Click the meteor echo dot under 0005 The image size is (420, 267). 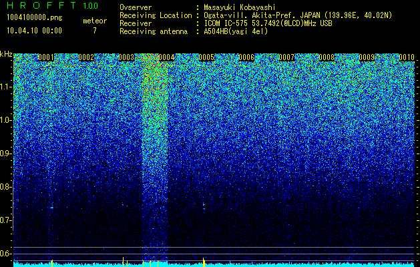(204, 205)
